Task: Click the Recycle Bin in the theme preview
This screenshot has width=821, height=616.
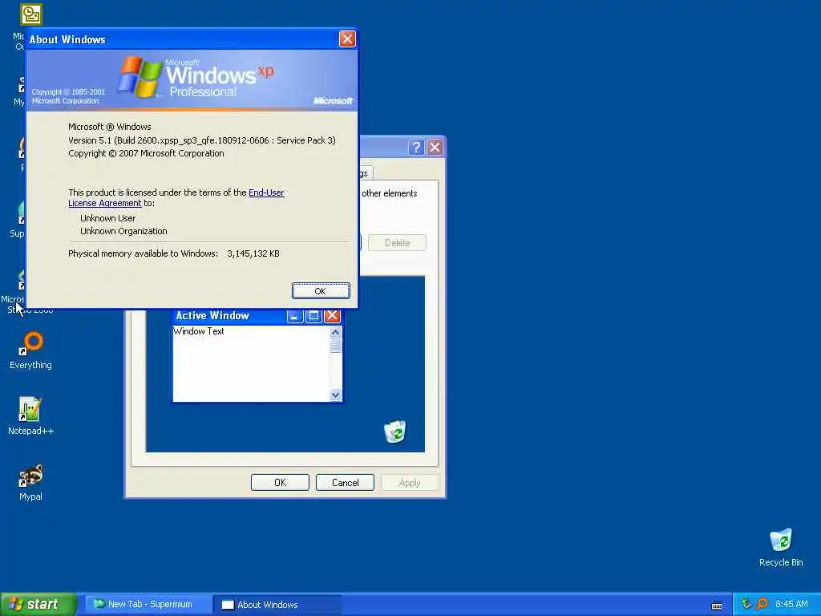Action: [x=394, y=432]
